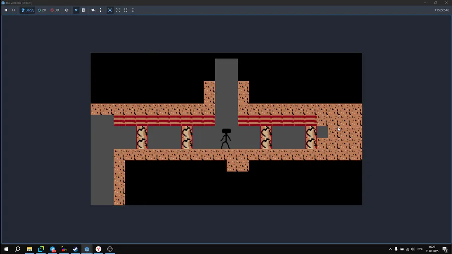Image resolution: width=452 pixels, height=254 pixels.
Task: Open Telegram from the taskbar
Action: [x=52, y=249]
